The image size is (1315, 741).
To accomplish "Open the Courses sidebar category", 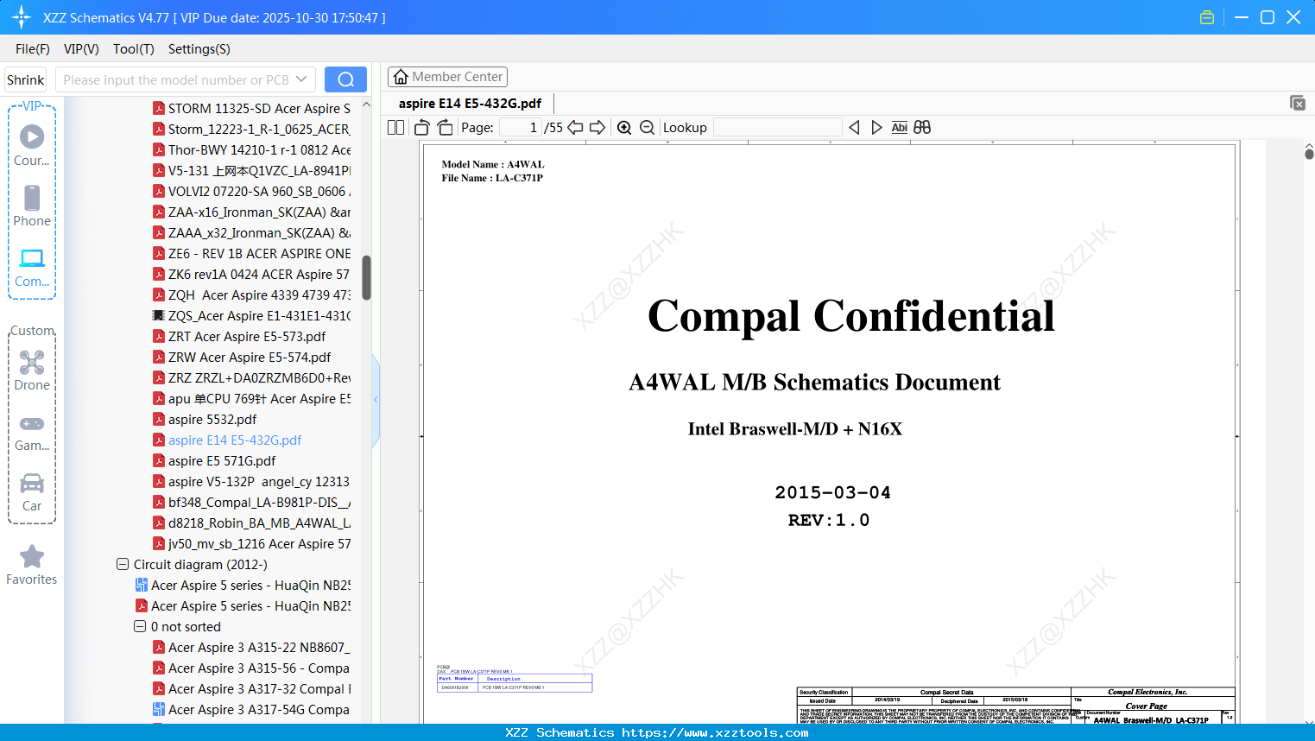I will pyautogui.click(x=32, y=145).
